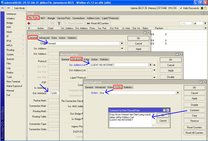Screen dimensions: 208x141
Task: Select Advanced tab in middle New Firewall Rule window
Action: [x=76, y=59]
